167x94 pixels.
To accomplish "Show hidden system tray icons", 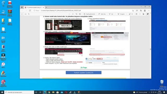I will [149, 92].
